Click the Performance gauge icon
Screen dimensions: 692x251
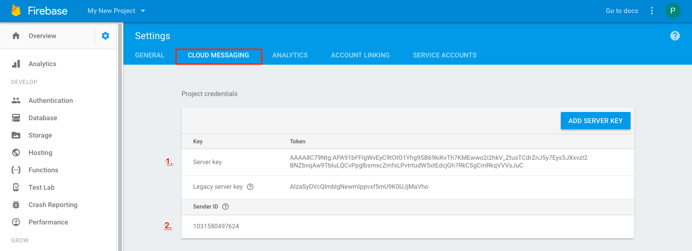(16, 222)
